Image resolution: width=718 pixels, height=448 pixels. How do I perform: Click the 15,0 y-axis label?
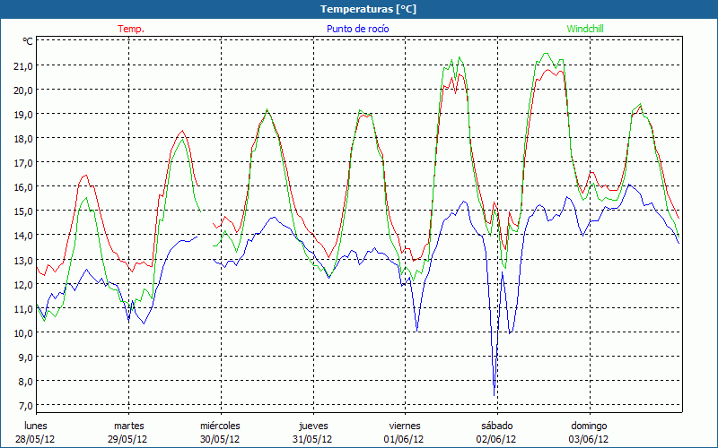[22, 211]
